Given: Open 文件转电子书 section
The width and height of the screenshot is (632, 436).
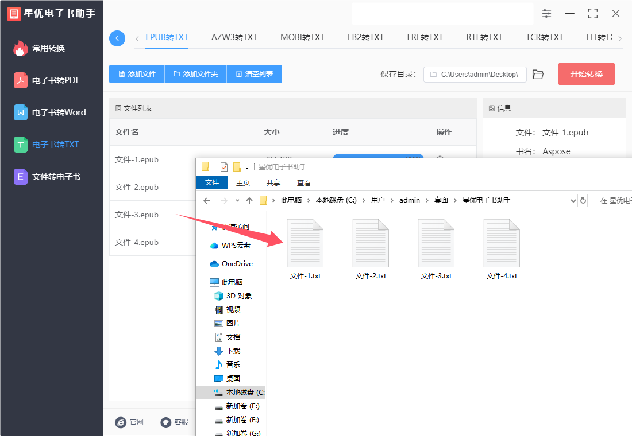Looking at the screenshot, I should click(x=47, y=177).
